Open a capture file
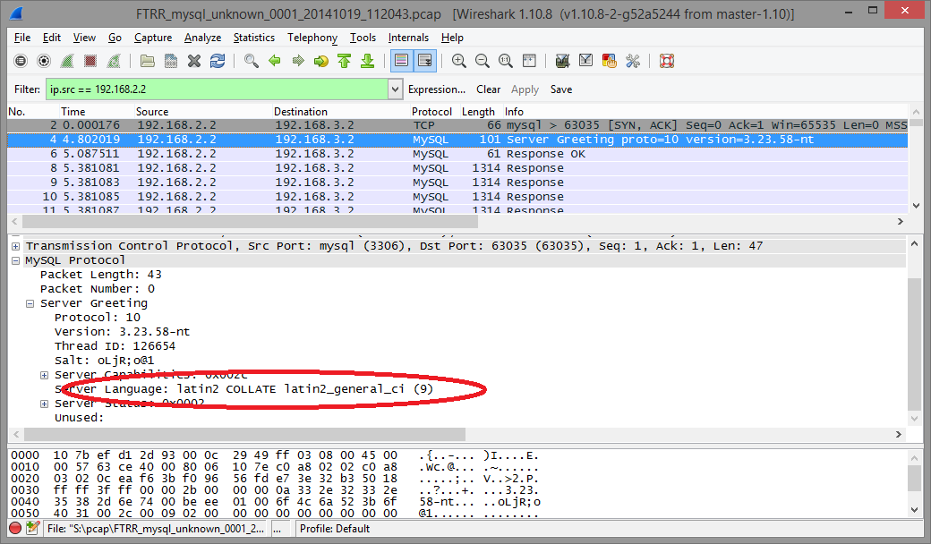The height and width of the screenshot is (544, 931). 147,61
